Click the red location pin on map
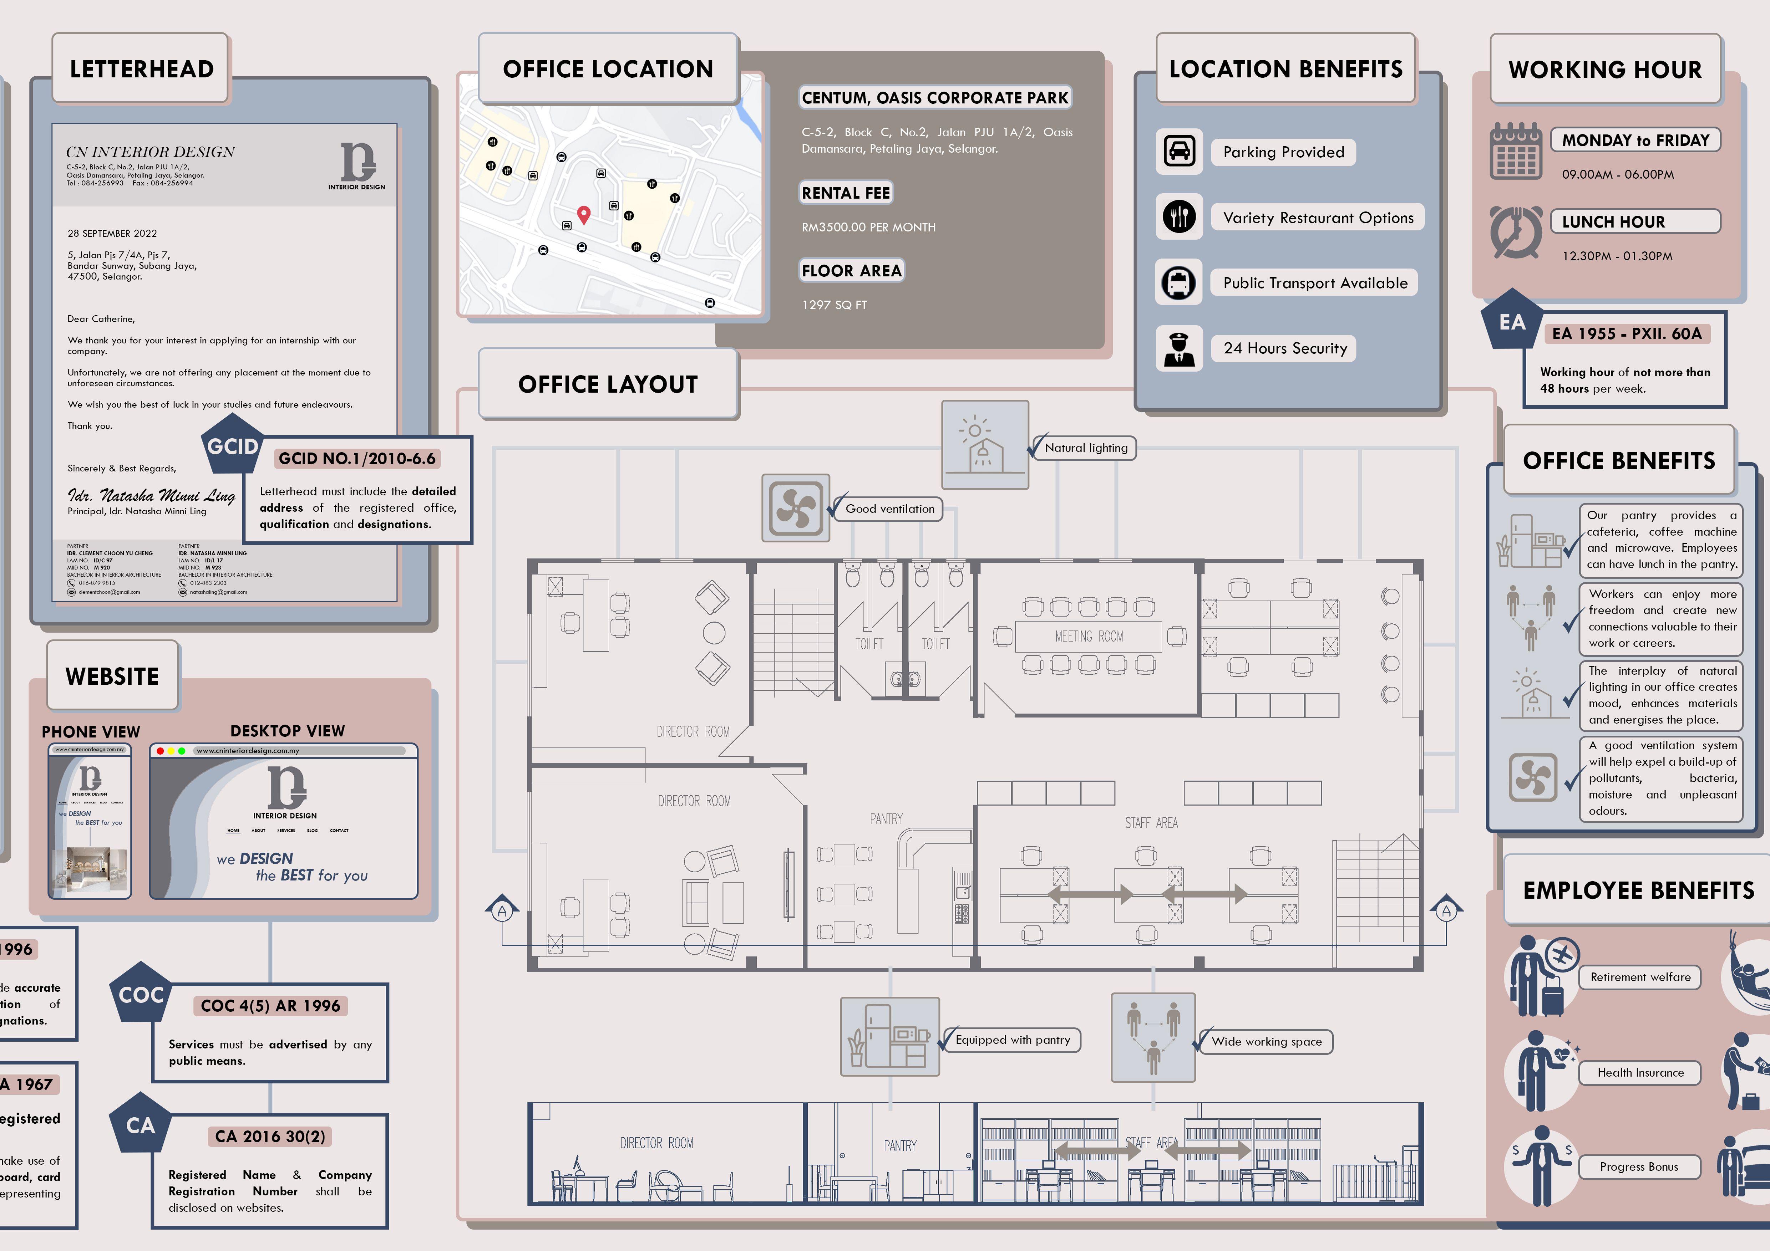The height and width of the screenshot is (1251, 1770). click(584, 214)
